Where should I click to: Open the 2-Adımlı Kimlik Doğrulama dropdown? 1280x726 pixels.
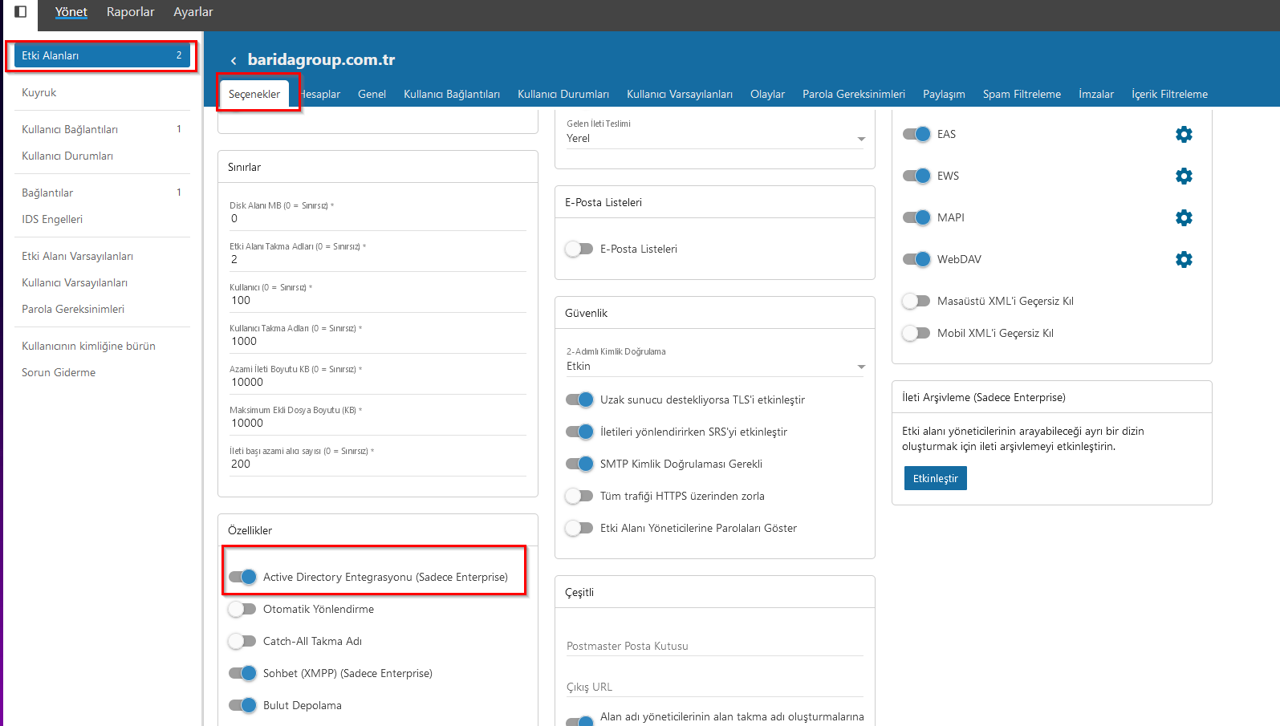click(x=714, y=367)
